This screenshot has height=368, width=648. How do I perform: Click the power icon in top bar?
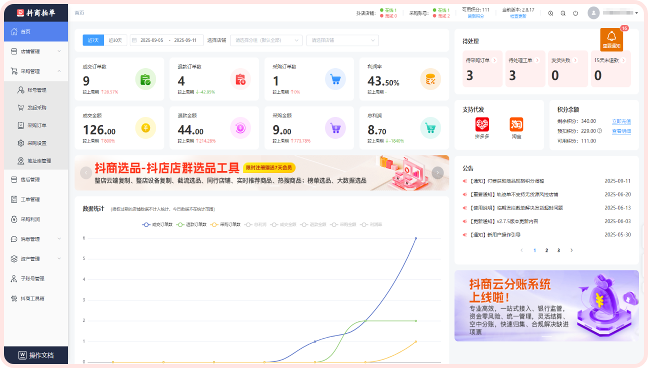point(575,13)
